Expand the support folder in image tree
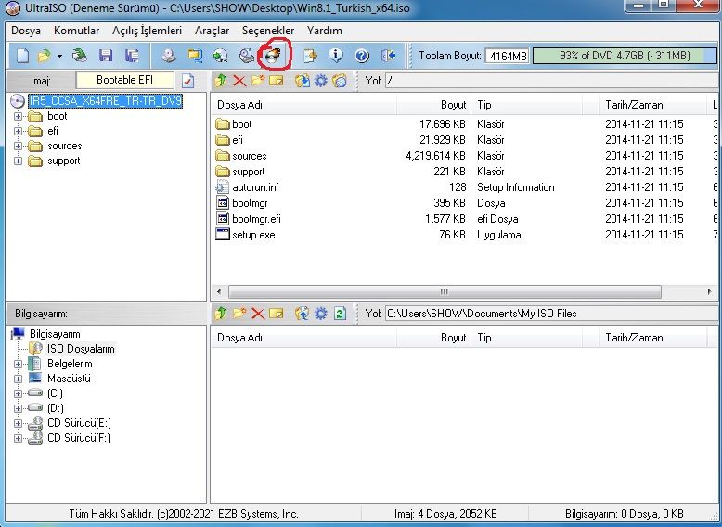Viewport: 722px width, 527px height. click(18, 161)
